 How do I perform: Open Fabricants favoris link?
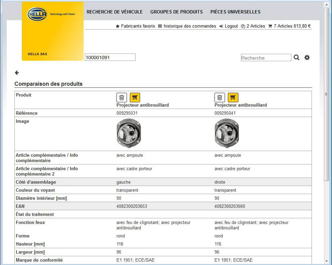138,26
